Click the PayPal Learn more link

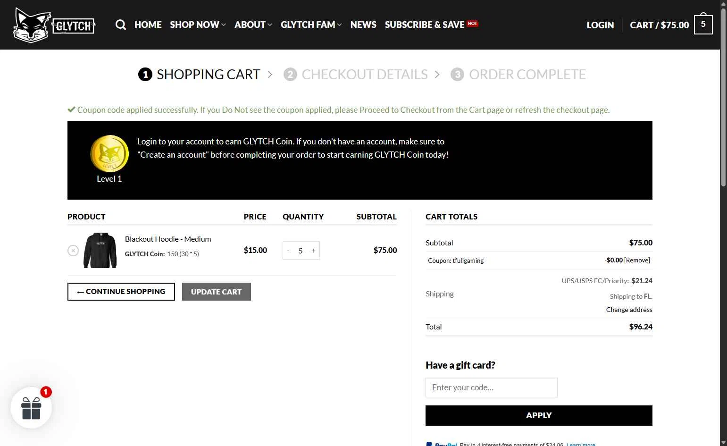coord(581,444)
